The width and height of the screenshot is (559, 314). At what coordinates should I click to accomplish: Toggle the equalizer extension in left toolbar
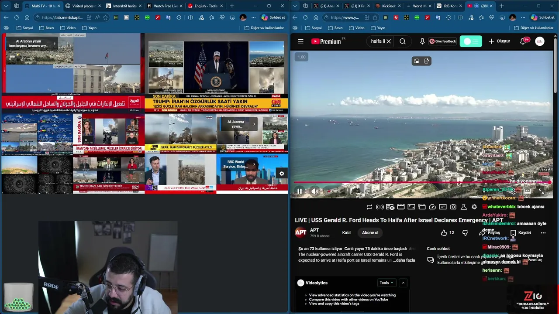[x=116, y=17]
